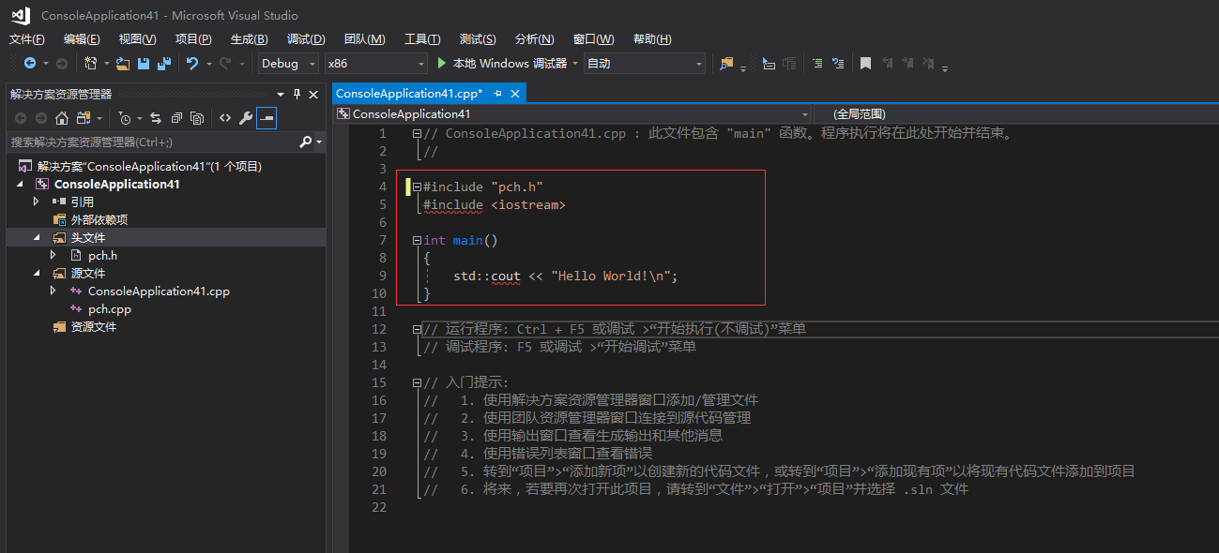Screen dimensions: 1219x553
Task: Click the Collapse All icon in Solution Explorer
Action: [x=176, y=118]
